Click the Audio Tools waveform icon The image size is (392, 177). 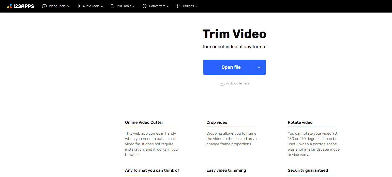pos(79,6)
